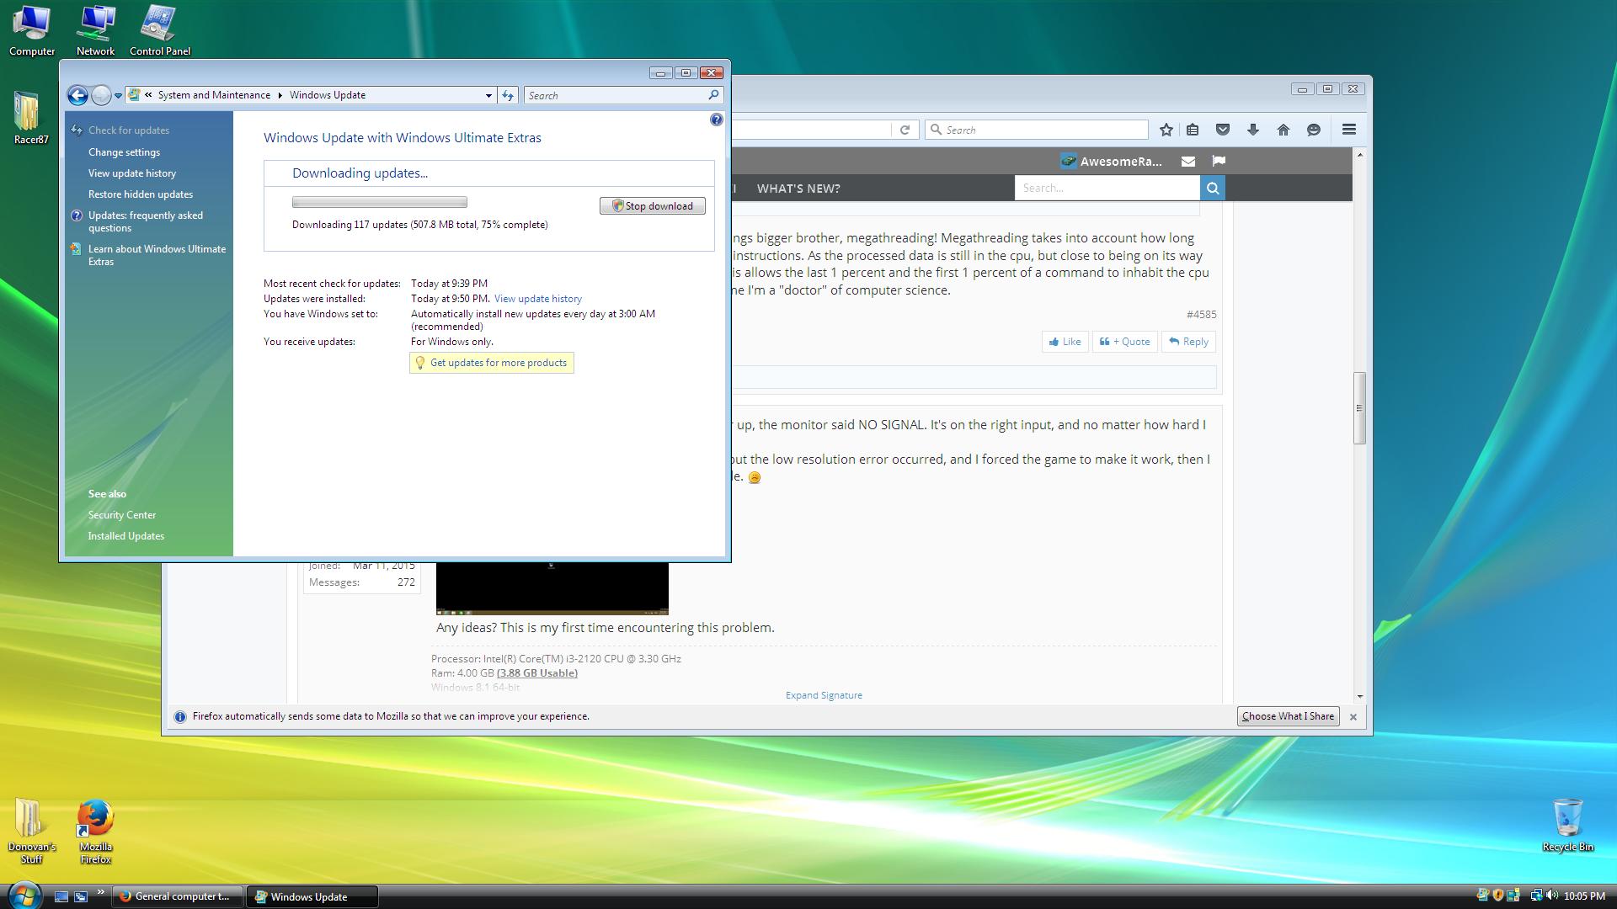
Task: Open the recent pages dropdown arrow
Action: coord(119,95)
